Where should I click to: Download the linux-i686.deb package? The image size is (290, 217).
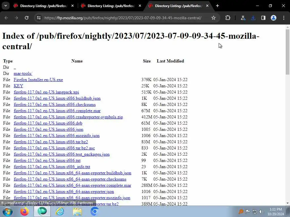(48, 123)
